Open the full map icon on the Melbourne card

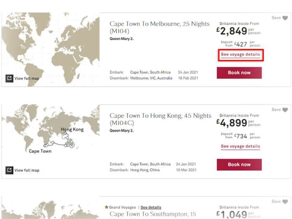coord(9,78)
